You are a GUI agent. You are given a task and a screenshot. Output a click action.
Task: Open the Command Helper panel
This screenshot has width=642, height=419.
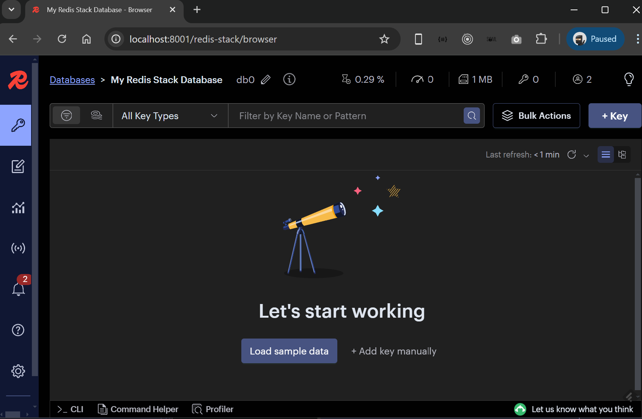pyautogui.click(x=138, y=409)
